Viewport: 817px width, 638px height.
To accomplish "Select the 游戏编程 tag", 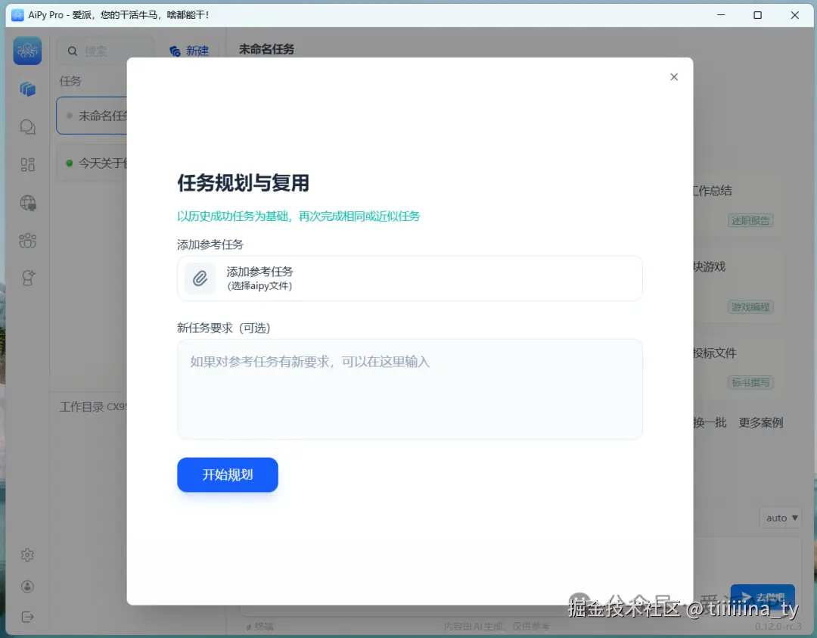I will [750, 307].
